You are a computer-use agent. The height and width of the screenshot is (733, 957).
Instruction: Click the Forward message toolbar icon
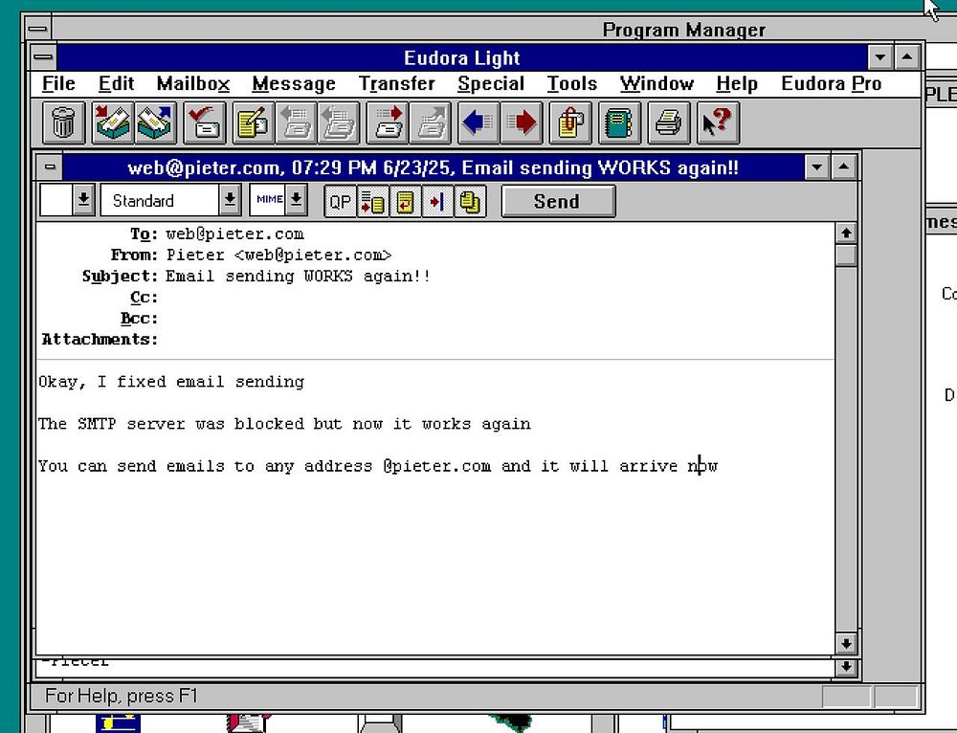[x=388, y=123]
